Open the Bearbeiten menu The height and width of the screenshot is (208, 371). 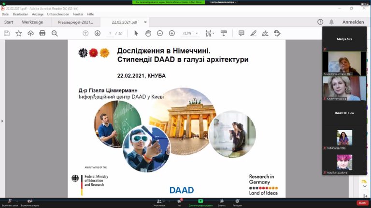[20, 14]
